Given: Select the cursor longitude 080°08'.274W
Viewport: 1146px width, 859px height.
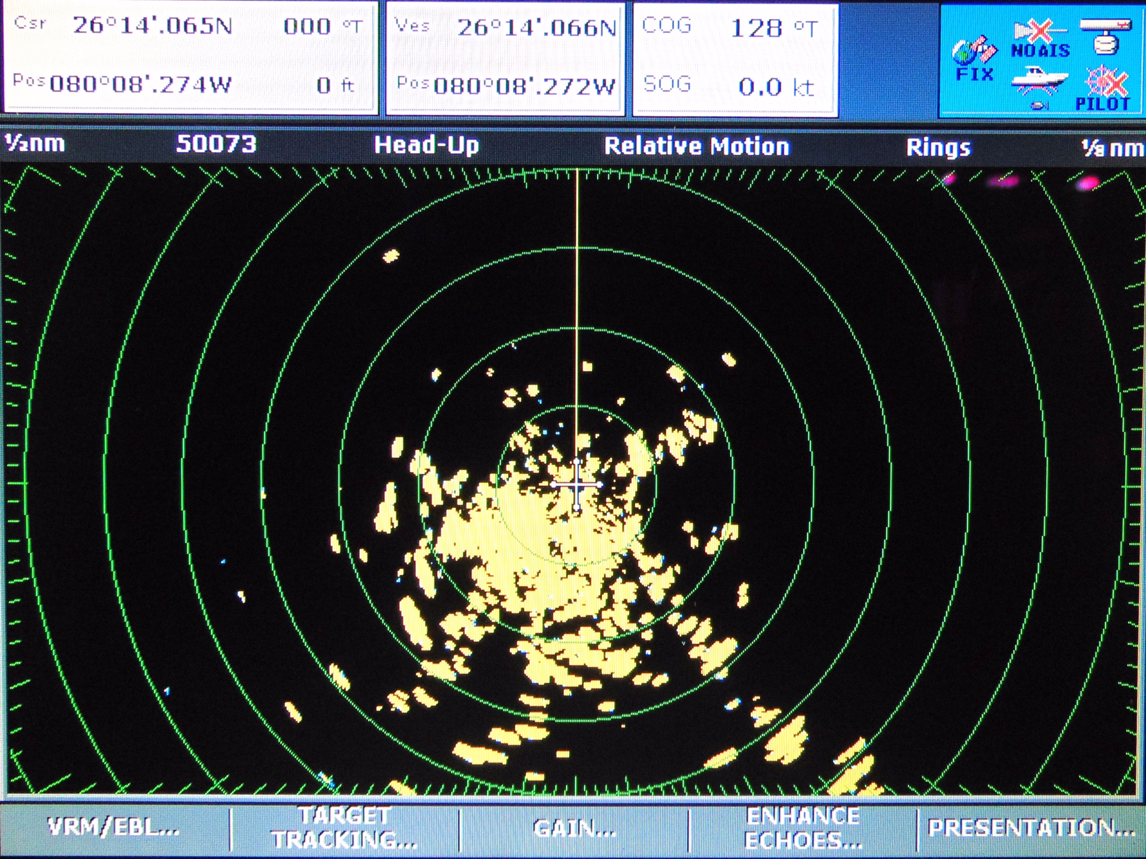Looking at the screenshot, I should click(141, 85).
